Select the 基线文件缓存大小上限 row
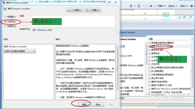 169,85
